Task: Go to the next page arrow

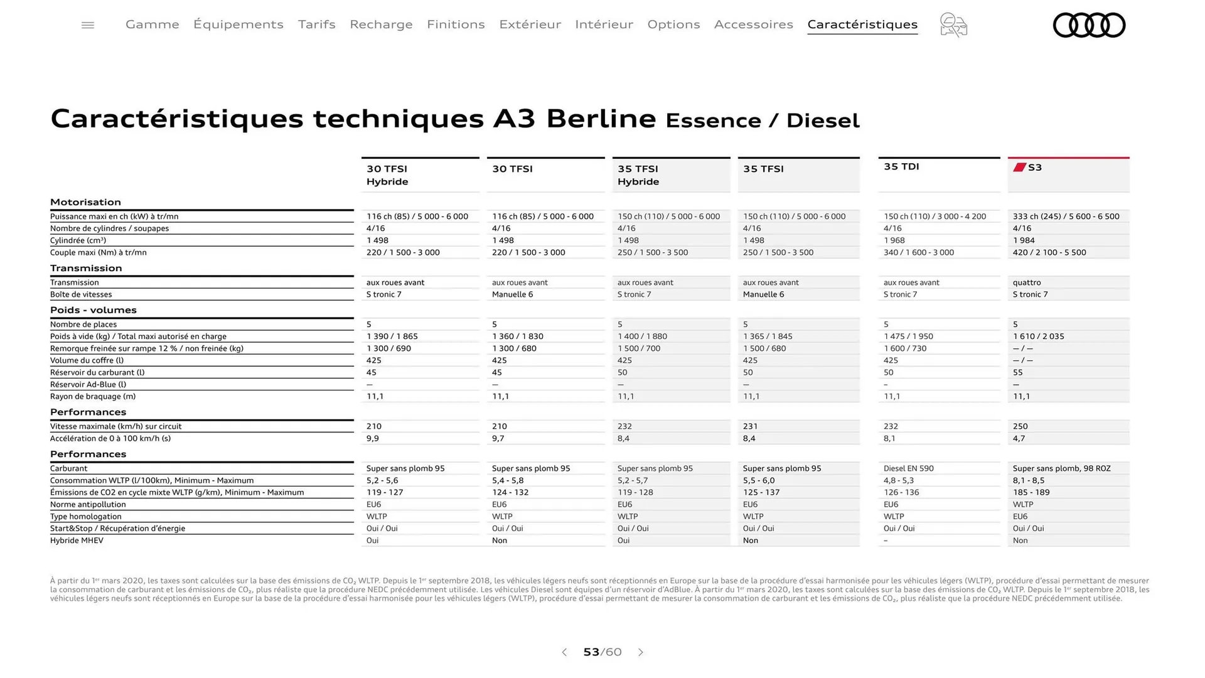Action: 641,652
